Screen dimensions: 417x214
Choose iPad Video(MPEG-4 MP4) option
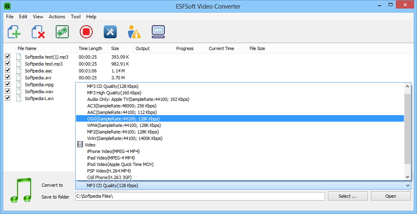click(x=240, y=157)
